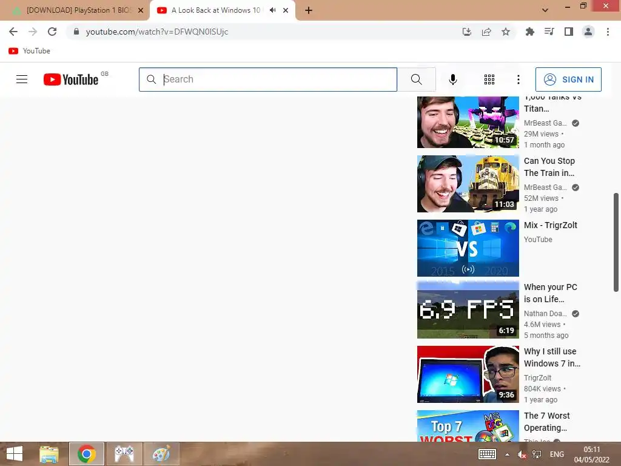Click the SIGN IN button
The image size is (621, 466).
[x=568, y=79]
